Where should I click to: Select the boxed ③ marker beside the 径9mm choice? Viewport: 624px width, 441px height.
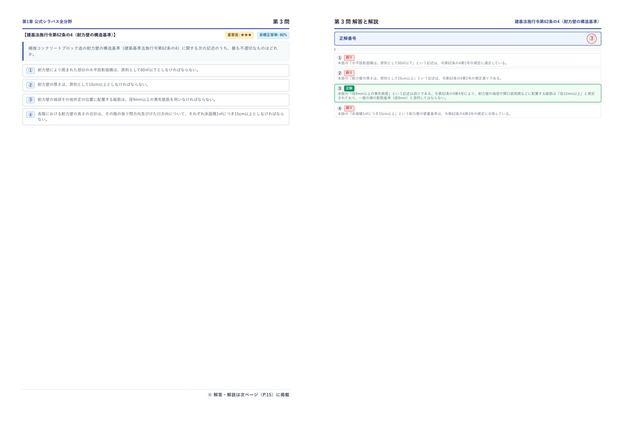(30, 100)
